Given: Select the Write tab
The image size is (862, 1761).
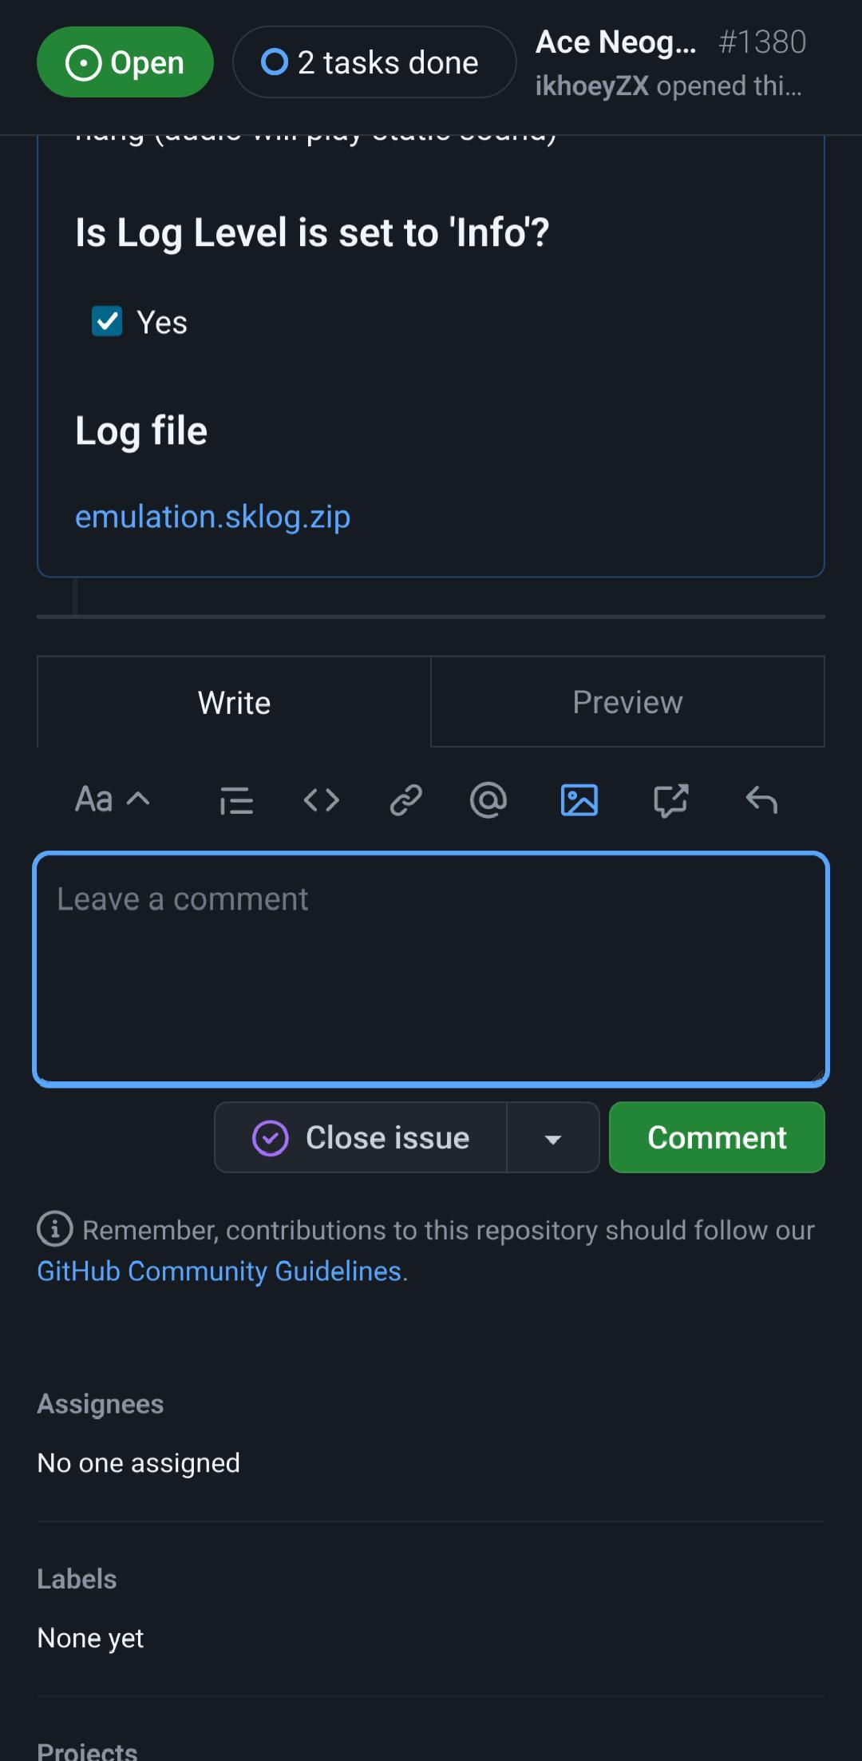Looking at the screenshot, I should click(x=233, y=702).
